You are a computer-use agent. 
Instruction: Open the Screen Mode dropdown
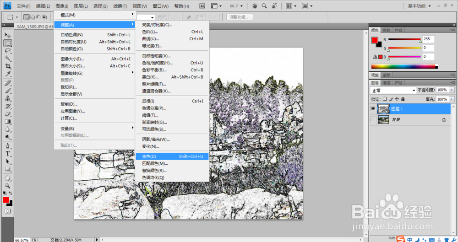[307, 6]
